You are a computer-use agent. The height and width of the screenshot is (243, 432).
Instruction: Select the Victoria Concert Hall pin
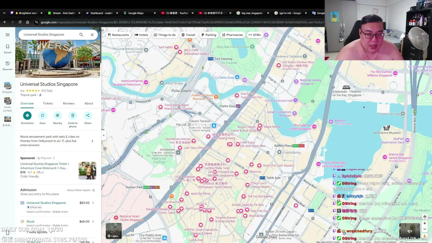tap(295, 100)
